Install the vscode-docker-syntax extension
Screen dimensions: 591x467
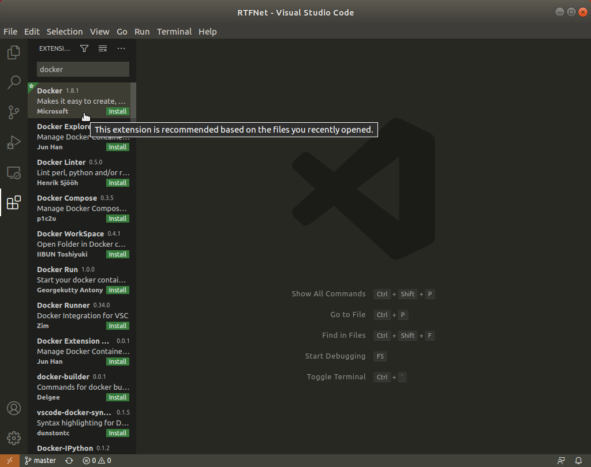click(118, 434)
